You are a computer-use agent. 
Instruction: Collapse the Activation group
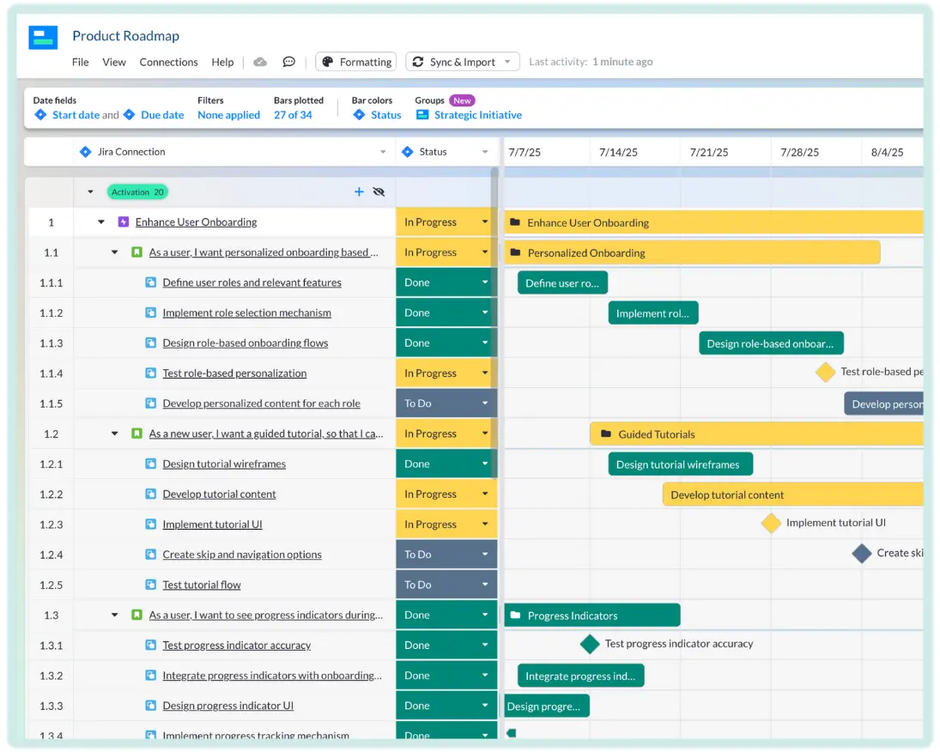90,192
